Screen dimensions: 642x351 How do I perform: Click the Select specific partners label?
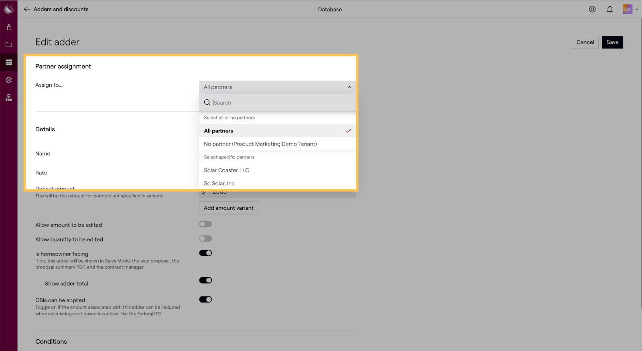(229, 157)
